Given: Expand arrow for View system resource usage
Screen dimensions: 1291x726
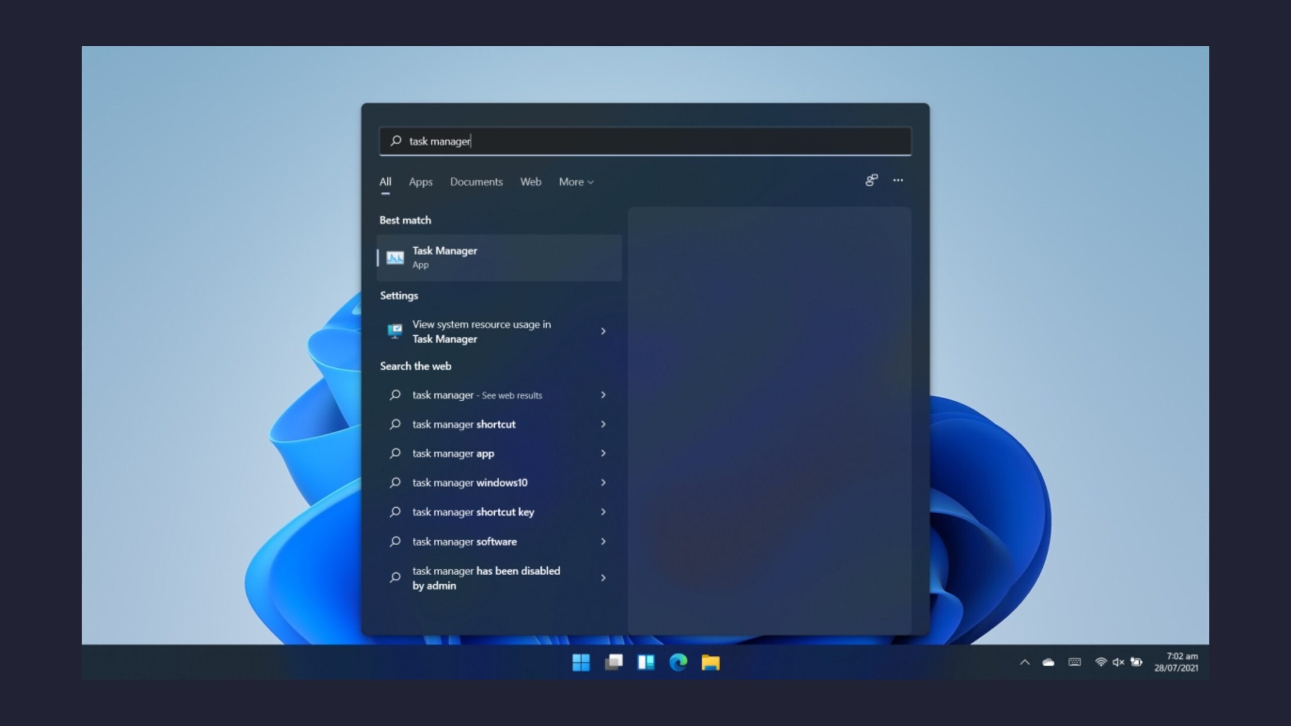Looking at the screenshot, I should (x=603, y=331).
